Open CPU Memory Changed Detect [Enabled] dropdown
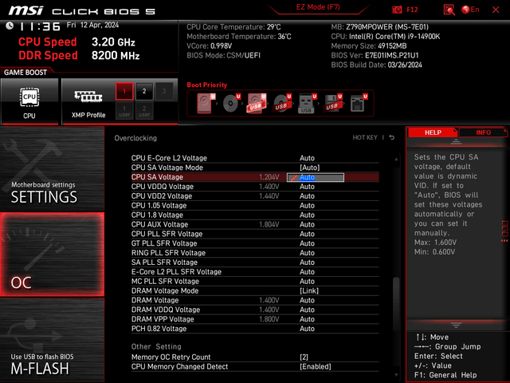510x383 pixels. [x=316, y=367]
